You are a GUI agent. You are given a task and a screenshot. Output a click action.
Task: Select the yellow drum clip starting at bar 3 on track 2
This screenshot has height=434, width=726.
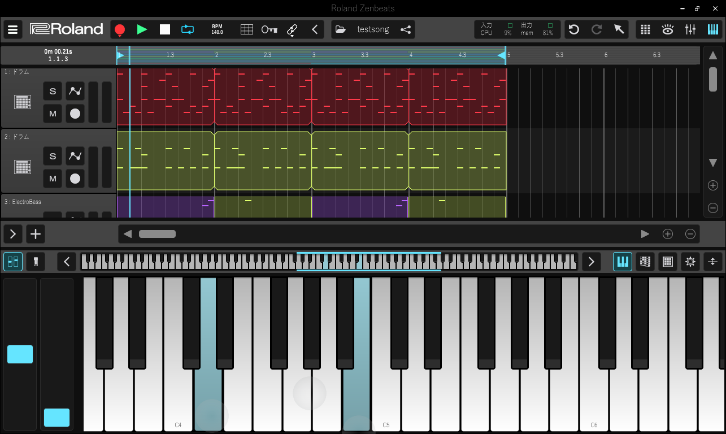coord(360,161)
